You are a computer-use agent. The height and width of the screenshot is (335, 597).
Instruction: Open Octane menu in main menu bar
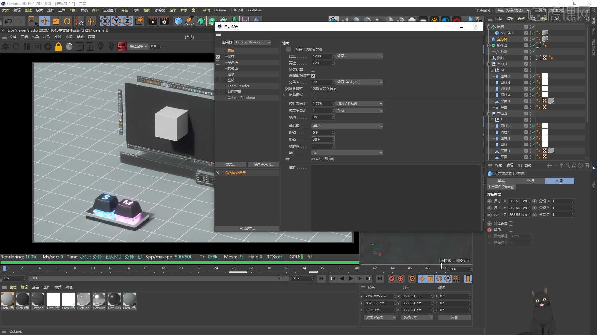(220, 10)
